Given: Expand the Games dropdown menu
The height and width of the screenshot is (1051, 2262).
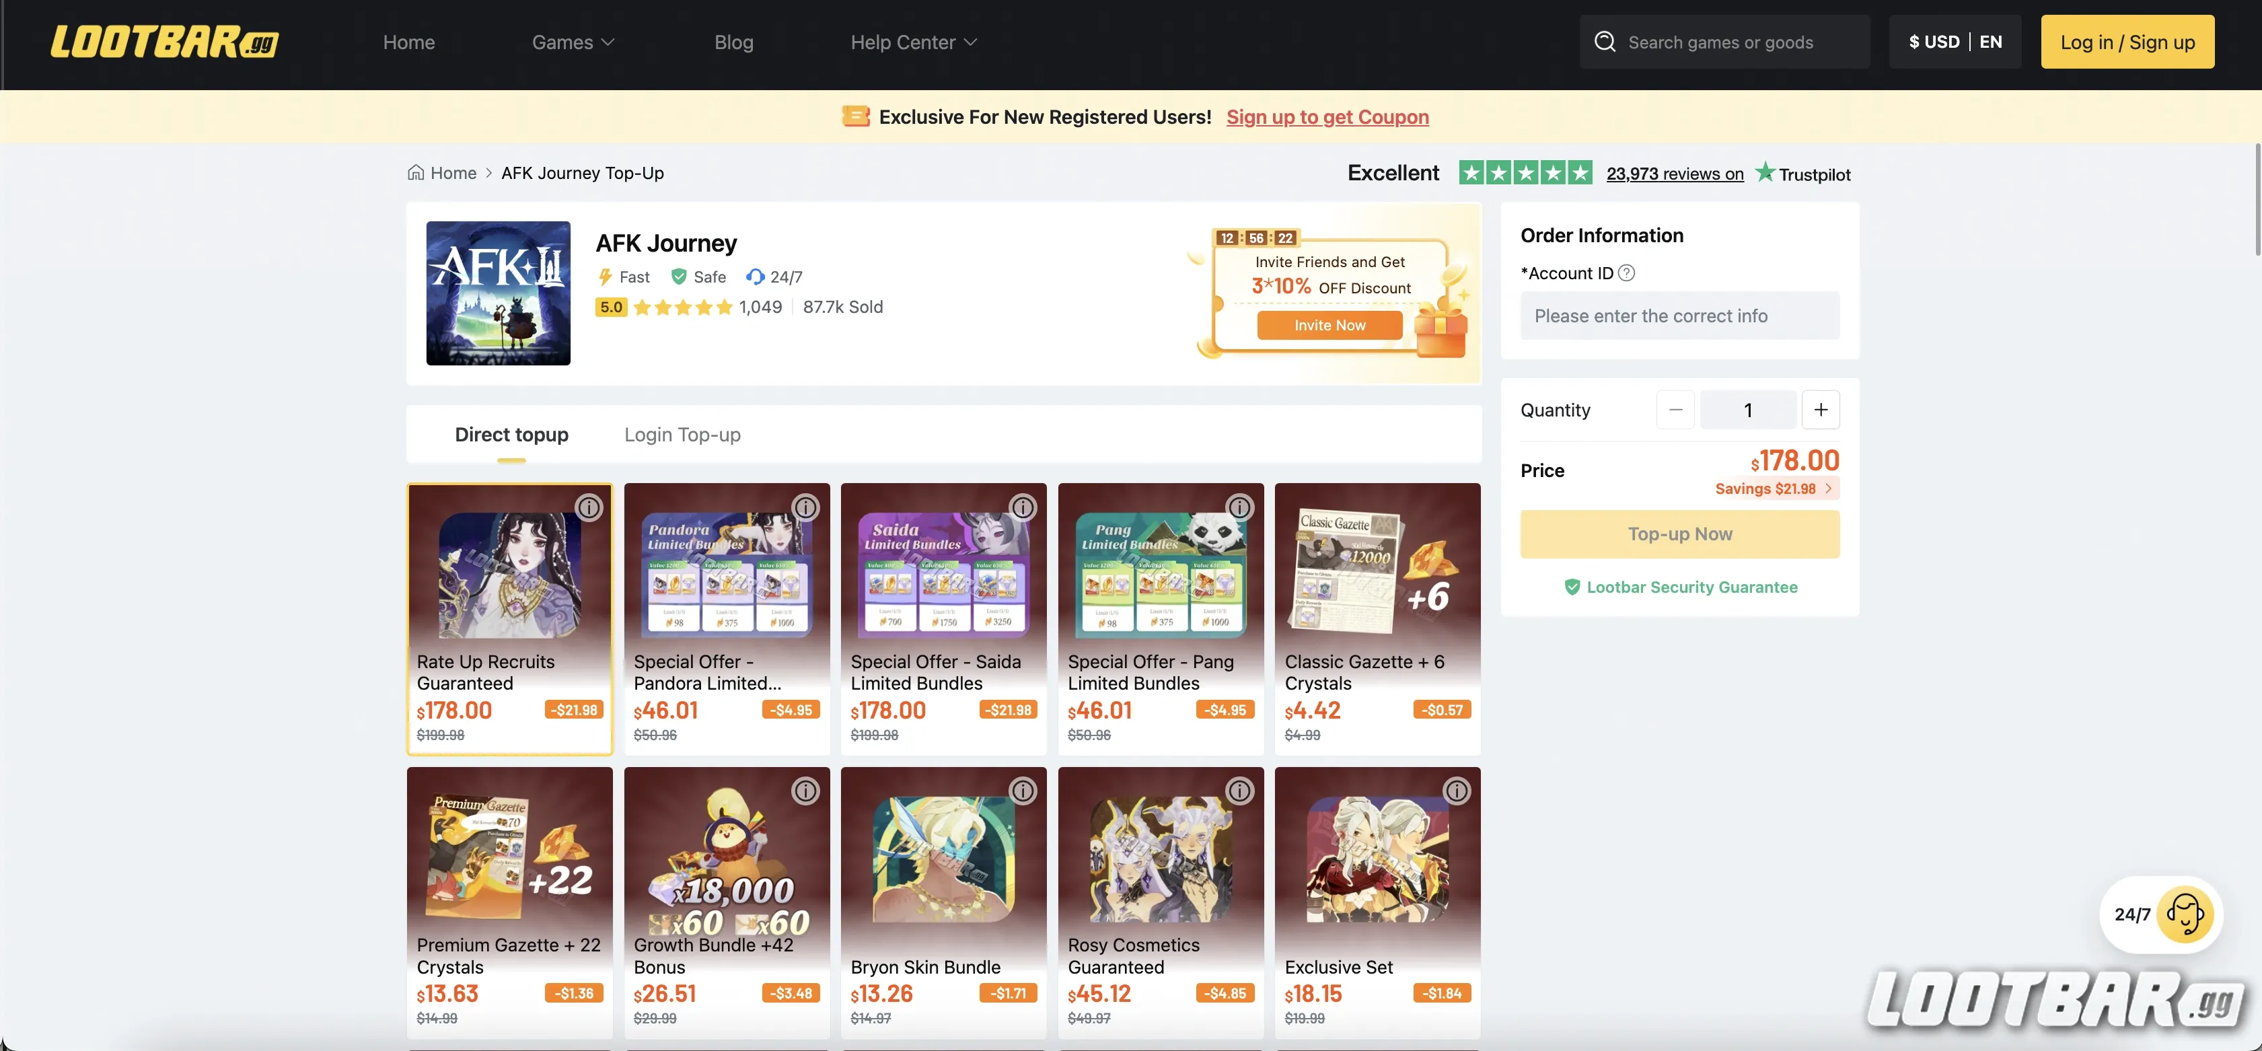Looking at the screenshot, I should 573,42.
